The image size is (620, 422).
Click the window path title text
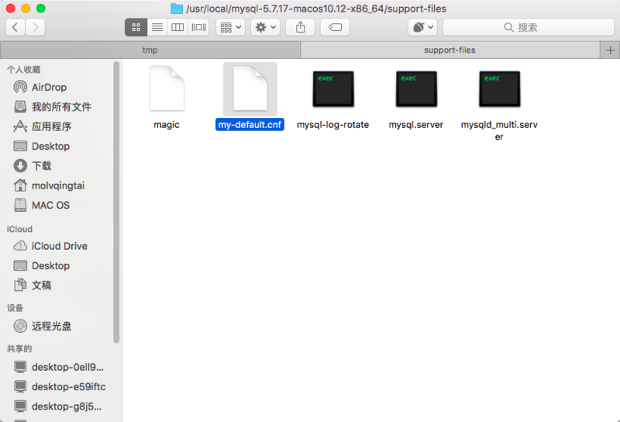point(316,9)
